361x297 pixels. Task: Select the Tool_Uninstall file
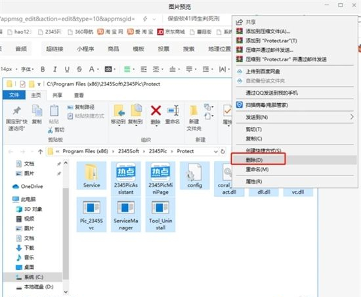pyautogui.click(x=160, y=214)
